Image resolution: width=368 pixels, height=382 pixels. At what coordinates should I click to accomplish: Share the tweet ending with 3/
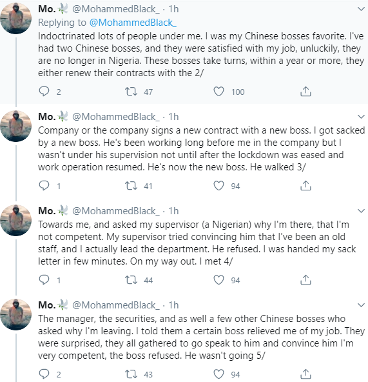[x=305, y=186]
